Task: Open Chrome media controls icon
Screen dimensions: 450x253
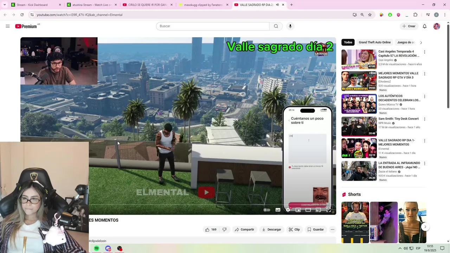Action: coord(428,15)
